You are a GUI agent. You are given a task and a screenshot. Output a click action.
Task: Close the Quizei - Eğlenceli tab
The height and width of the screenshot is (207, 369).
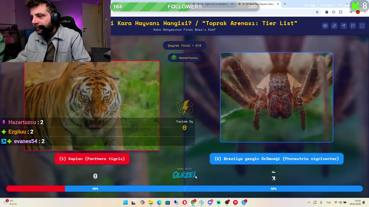tap(232, 4)
